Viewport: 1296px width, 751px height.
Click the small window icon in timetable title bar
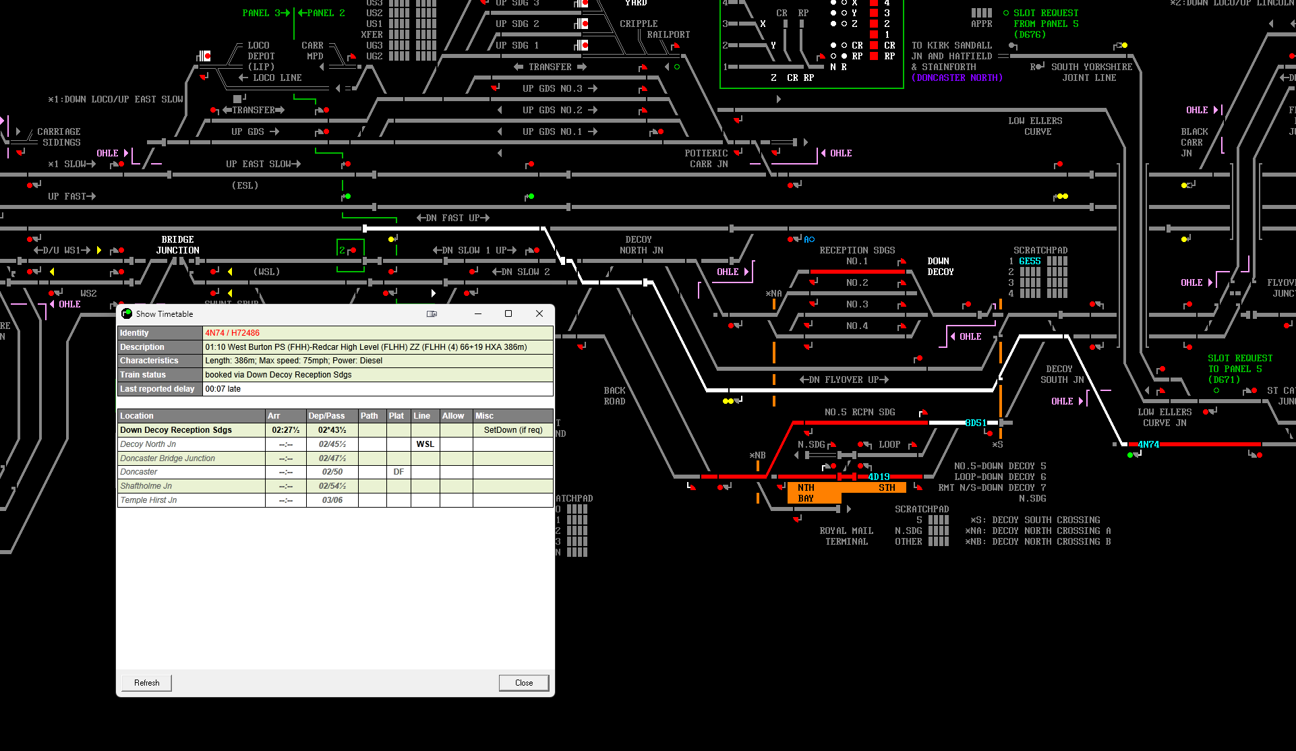tap(432, 313)
